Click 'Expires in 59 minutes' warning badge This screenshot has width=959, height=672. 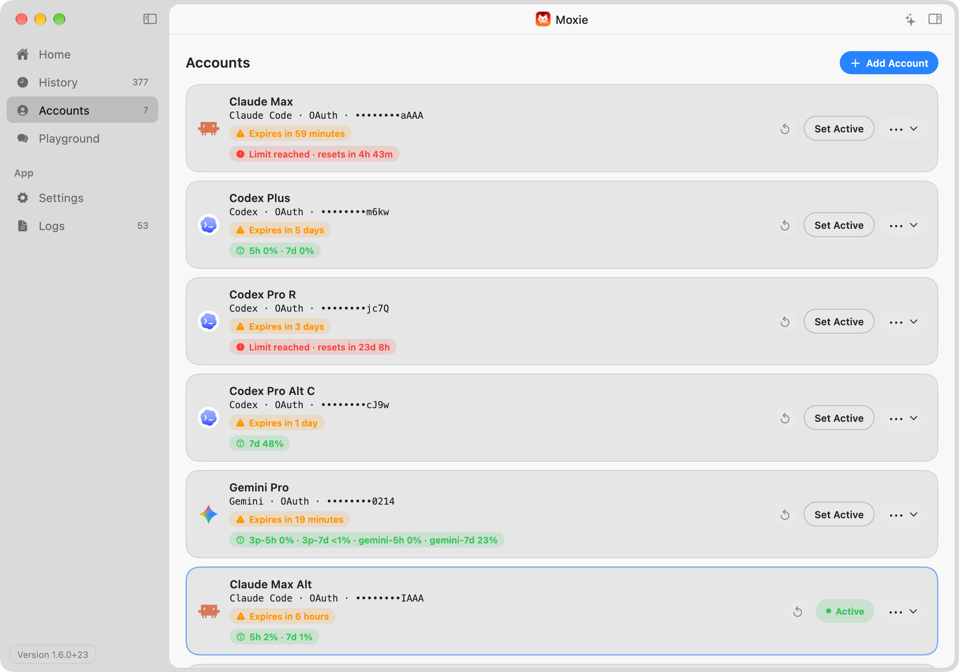290,134
